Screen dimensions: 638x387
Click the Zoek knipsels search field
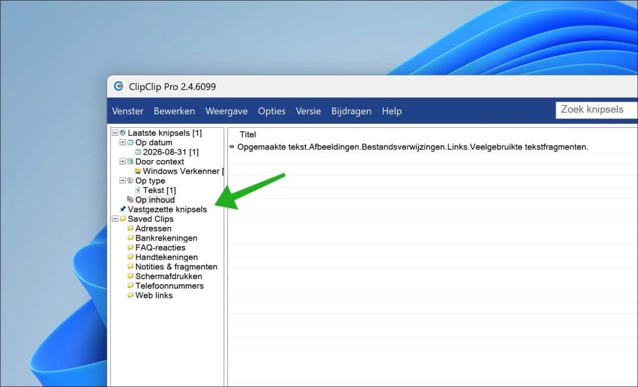click(596, 110)
